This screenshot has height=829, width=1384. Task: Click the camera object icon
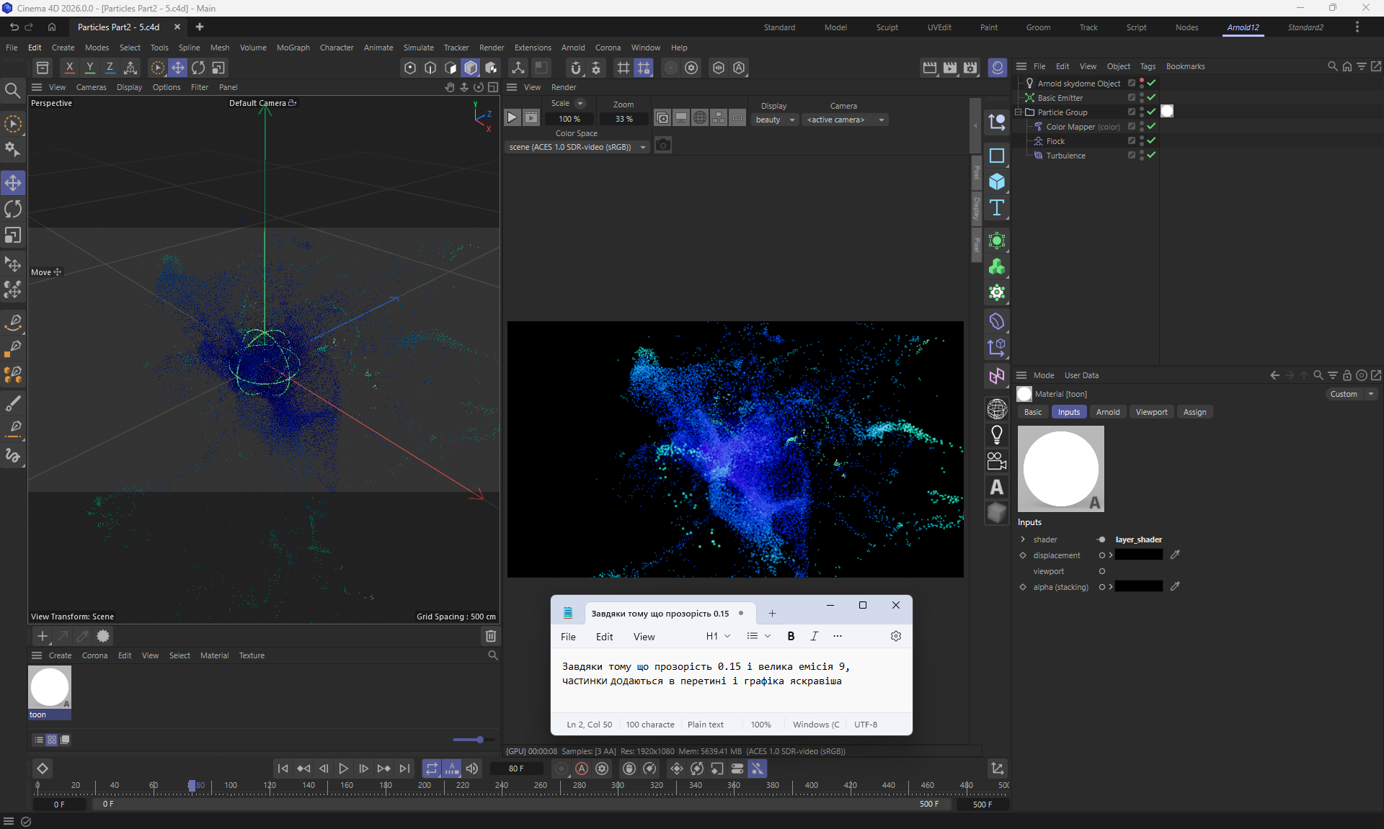coord(997,461)
